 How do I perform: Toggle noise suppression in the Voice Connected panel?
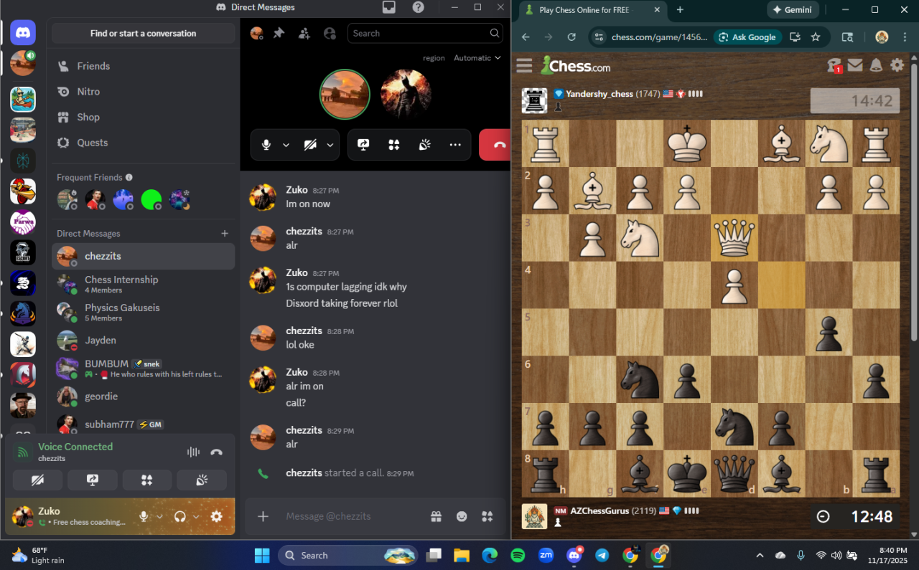click(x=193, y=452)
